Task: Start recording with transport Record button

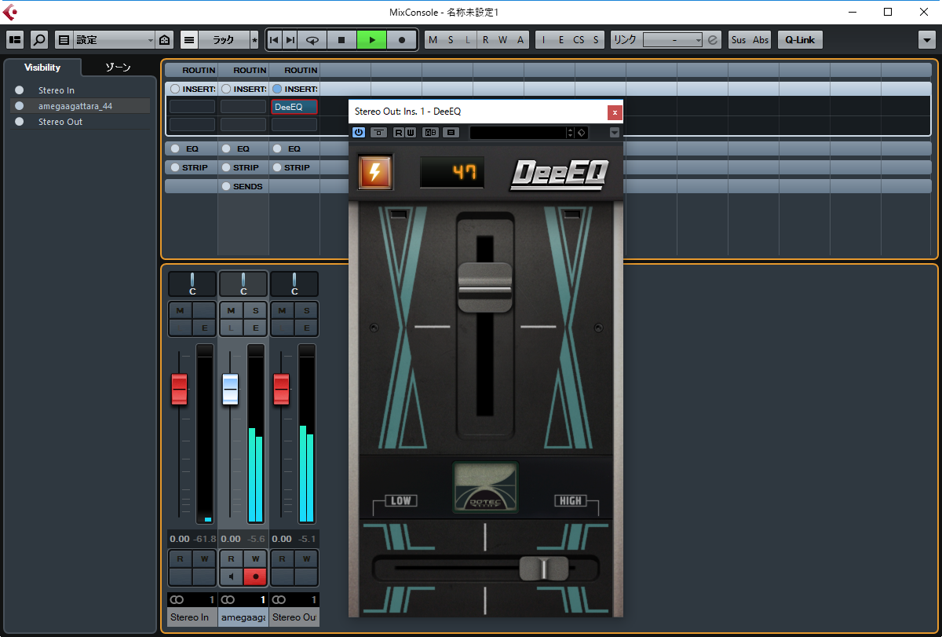Action: (402, 39)
